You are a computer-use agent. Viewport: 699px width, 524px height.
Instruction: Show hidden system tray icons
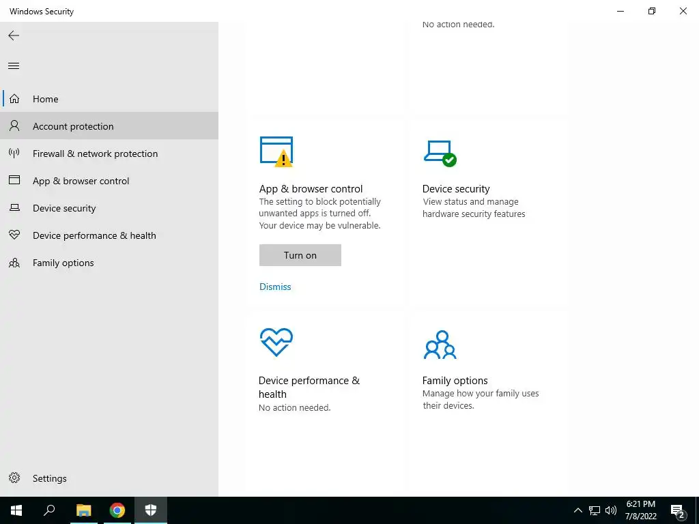pos(577,510)
